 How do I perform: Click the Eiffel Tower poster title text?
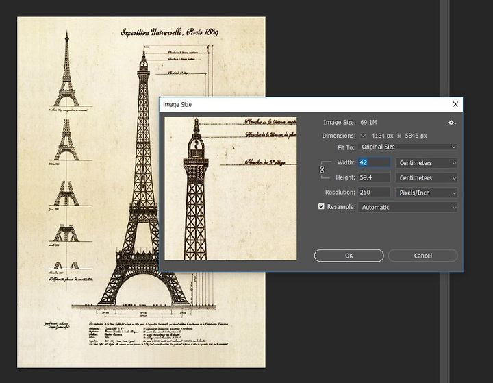click(170, 32)
